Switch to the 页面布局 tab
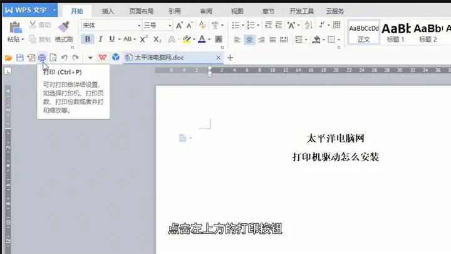 tap(141, 11)
